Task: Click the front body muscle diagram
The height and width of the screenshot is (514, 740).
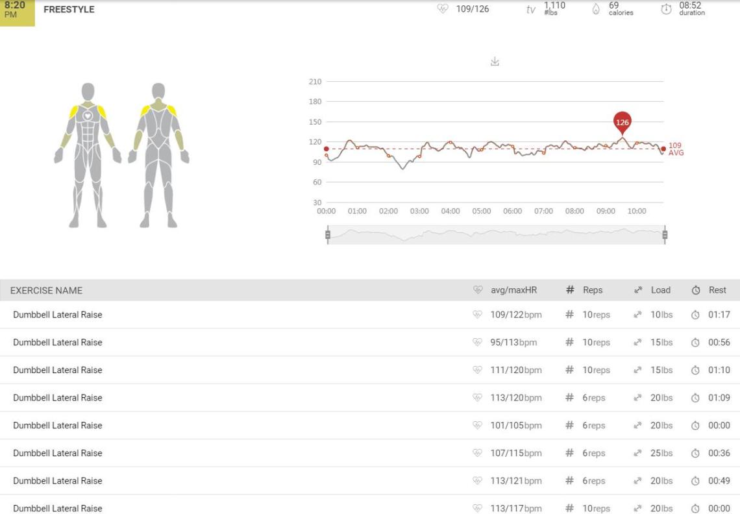Action: click(88, 156)
